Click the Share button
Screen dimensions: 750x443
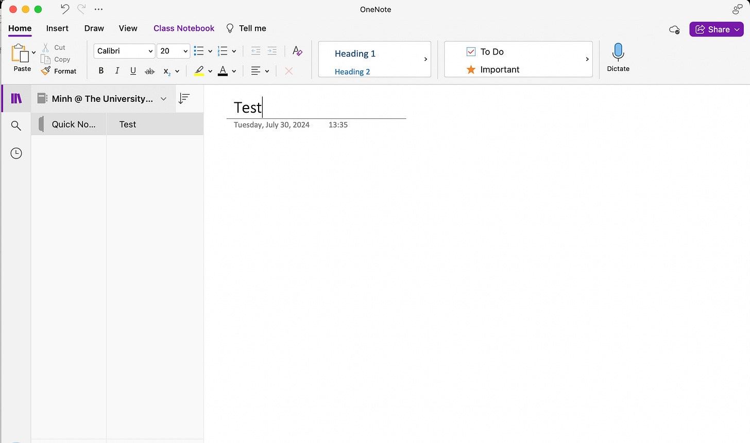pos(717,29)
